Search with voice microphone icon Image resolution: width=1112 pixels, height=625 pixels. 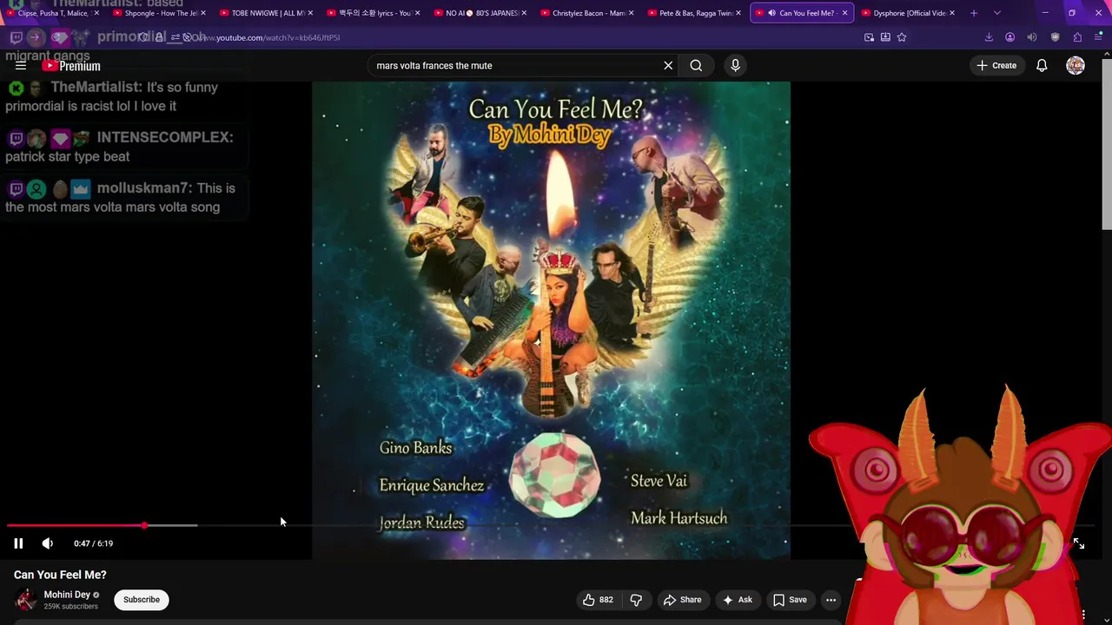tap(735, 65)
